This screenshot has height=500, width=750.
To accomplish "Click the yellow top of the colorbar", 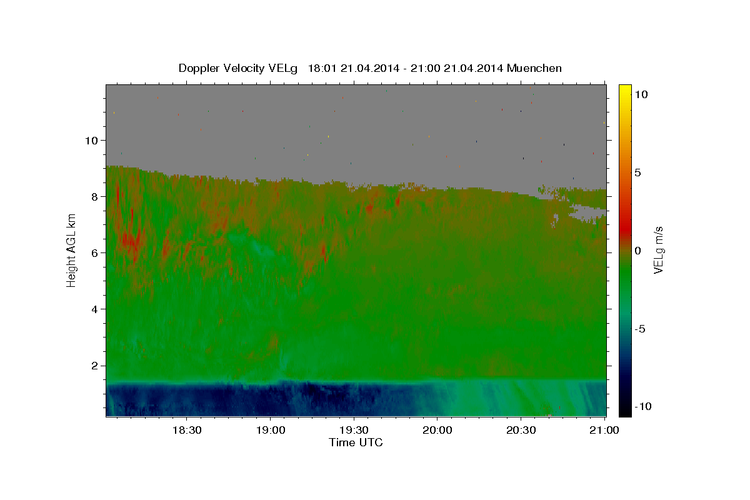I will (x=624, y=91).
